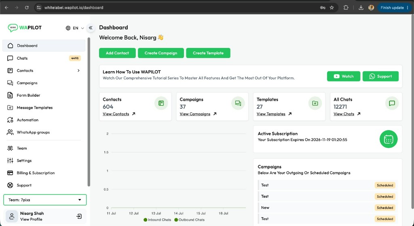Follow the View Chats link
Image resolution: width=414 pixels, height=226 pixels.
pos(347,114)
